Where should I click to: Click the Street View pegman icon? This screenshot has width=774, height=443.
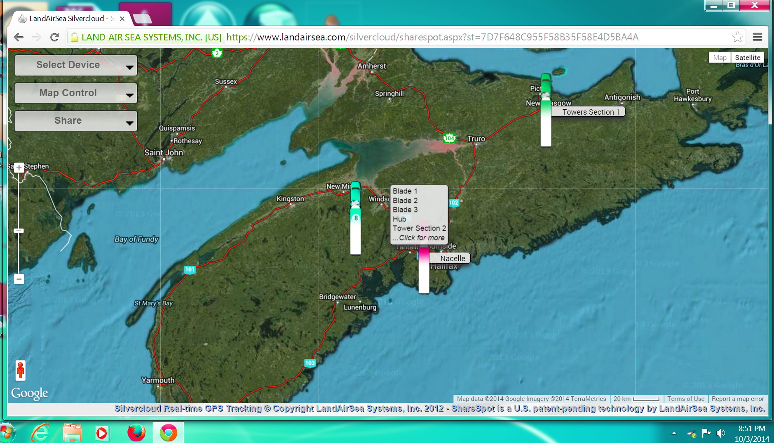point(20,370)
